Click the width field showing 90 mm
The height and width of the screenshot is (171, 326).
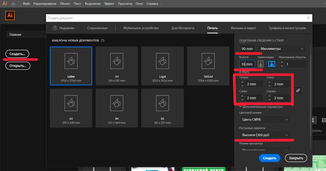[x=247, y=49]
